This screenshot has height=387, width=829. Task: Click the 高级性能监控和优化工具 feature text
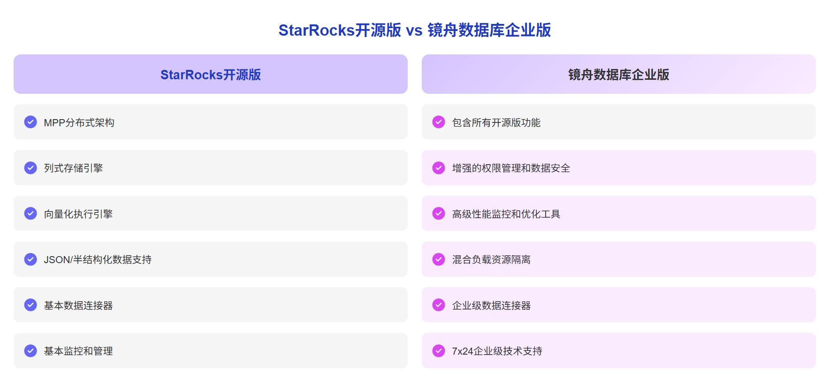(x=506, y=214)
